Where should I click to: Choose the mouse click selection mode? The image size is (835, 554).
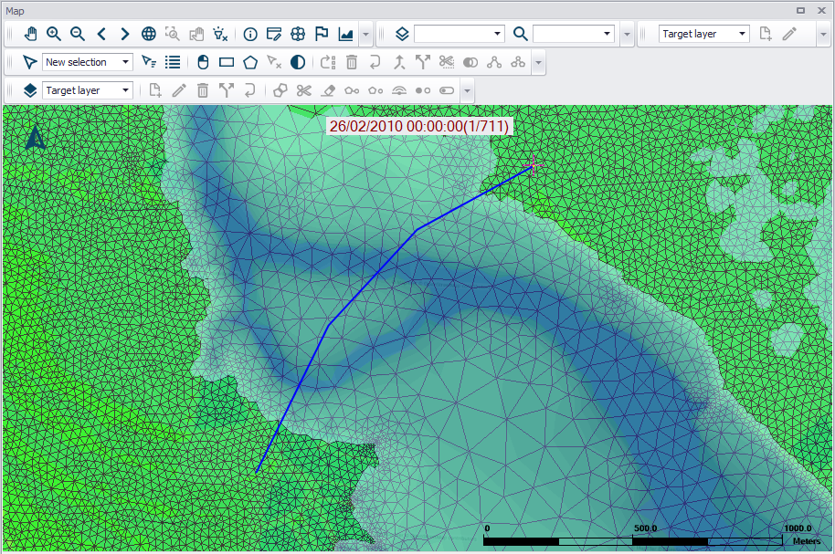[x=203, y=62]
